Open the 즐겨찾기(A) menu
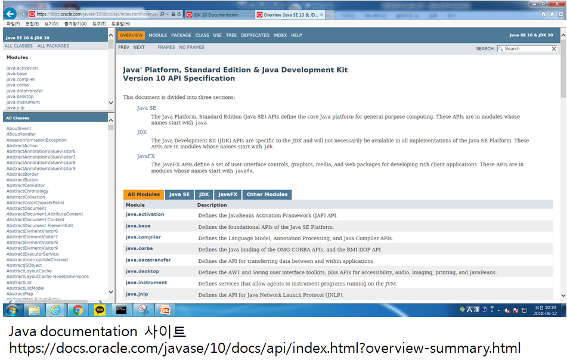This screenshot has width=567, height=360. coord(75,24)
